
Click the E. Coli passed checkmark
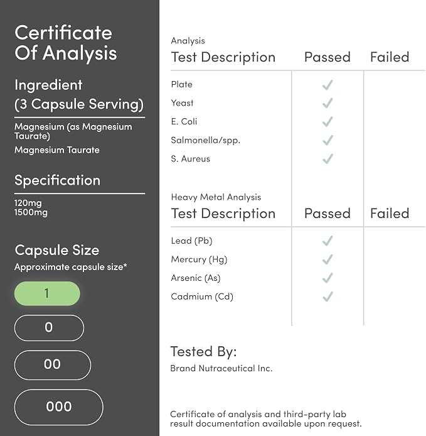327,122
